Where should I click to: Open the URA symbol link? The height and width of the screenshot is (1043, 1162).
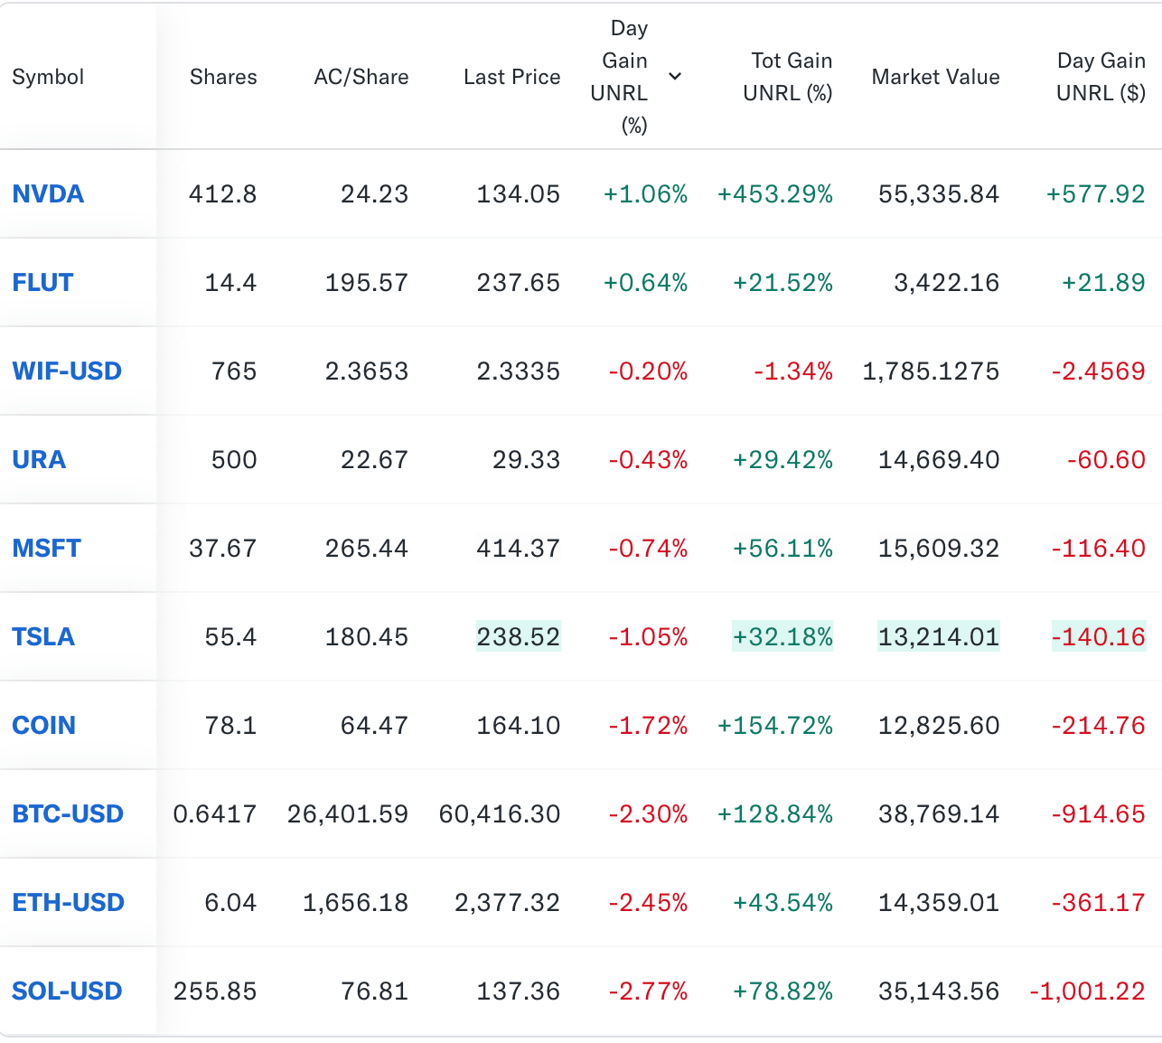[39, 460]
